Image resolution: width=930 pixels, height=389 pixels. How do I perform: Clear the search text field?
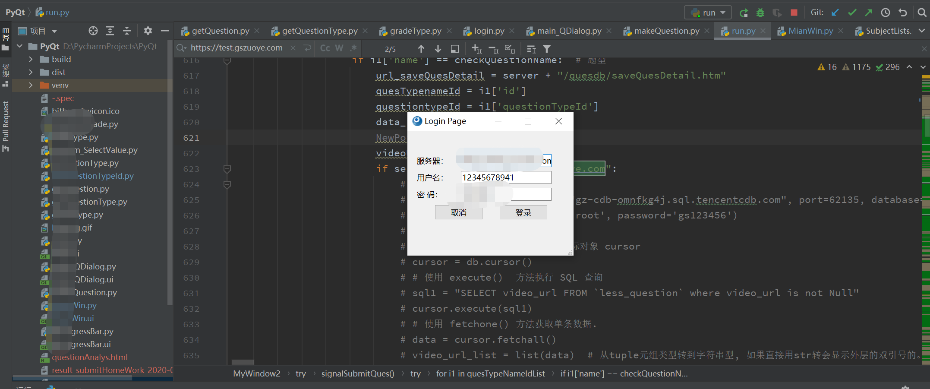[293, 48]
